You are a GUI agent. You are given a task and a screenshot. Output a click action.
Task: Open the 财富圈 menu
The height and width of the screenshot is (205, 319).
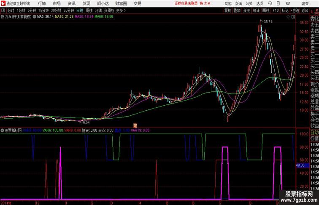coord(121,3)
